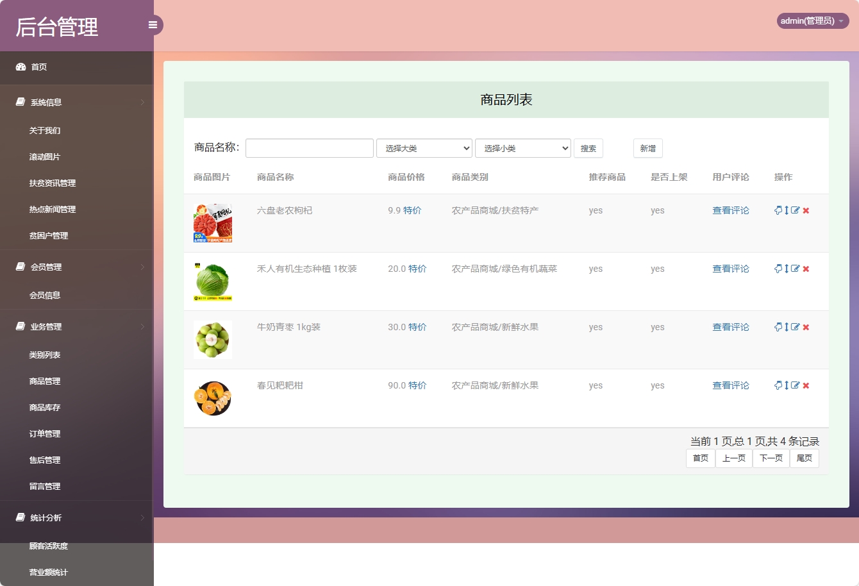Toggle the hamburger menu icon beside 后台管理
Screen dimensions: 859x586
tap(153, 24)
